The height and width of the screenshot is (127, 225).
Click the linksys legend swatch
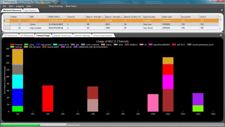coord(103,44)
